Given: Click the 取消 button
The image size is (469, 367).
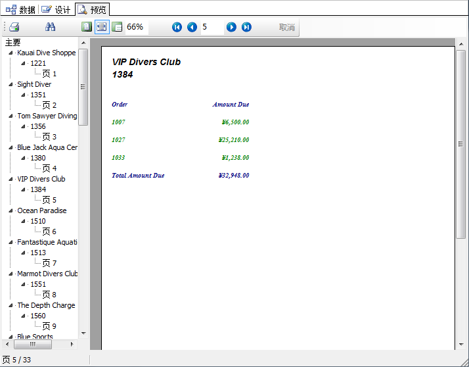Looking at the screenshot, I should 287,27.
